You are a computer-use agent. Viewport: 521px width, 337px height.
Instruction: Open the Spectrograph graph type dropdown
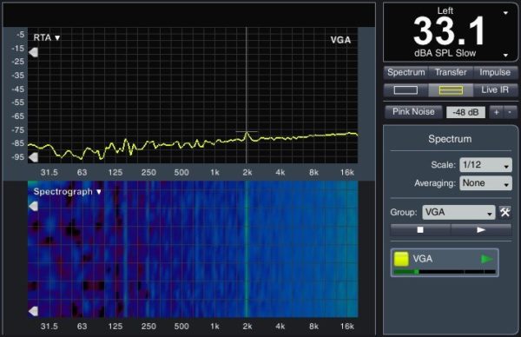pyautogui.click(x=68, y=192)
